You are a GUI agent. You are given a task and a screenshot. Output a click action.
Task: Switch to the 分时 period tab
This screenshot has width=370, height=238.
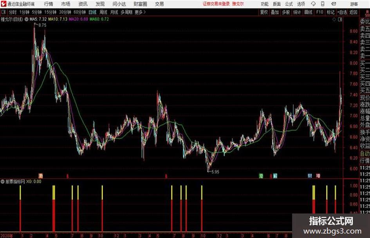[x=13, y=12]
